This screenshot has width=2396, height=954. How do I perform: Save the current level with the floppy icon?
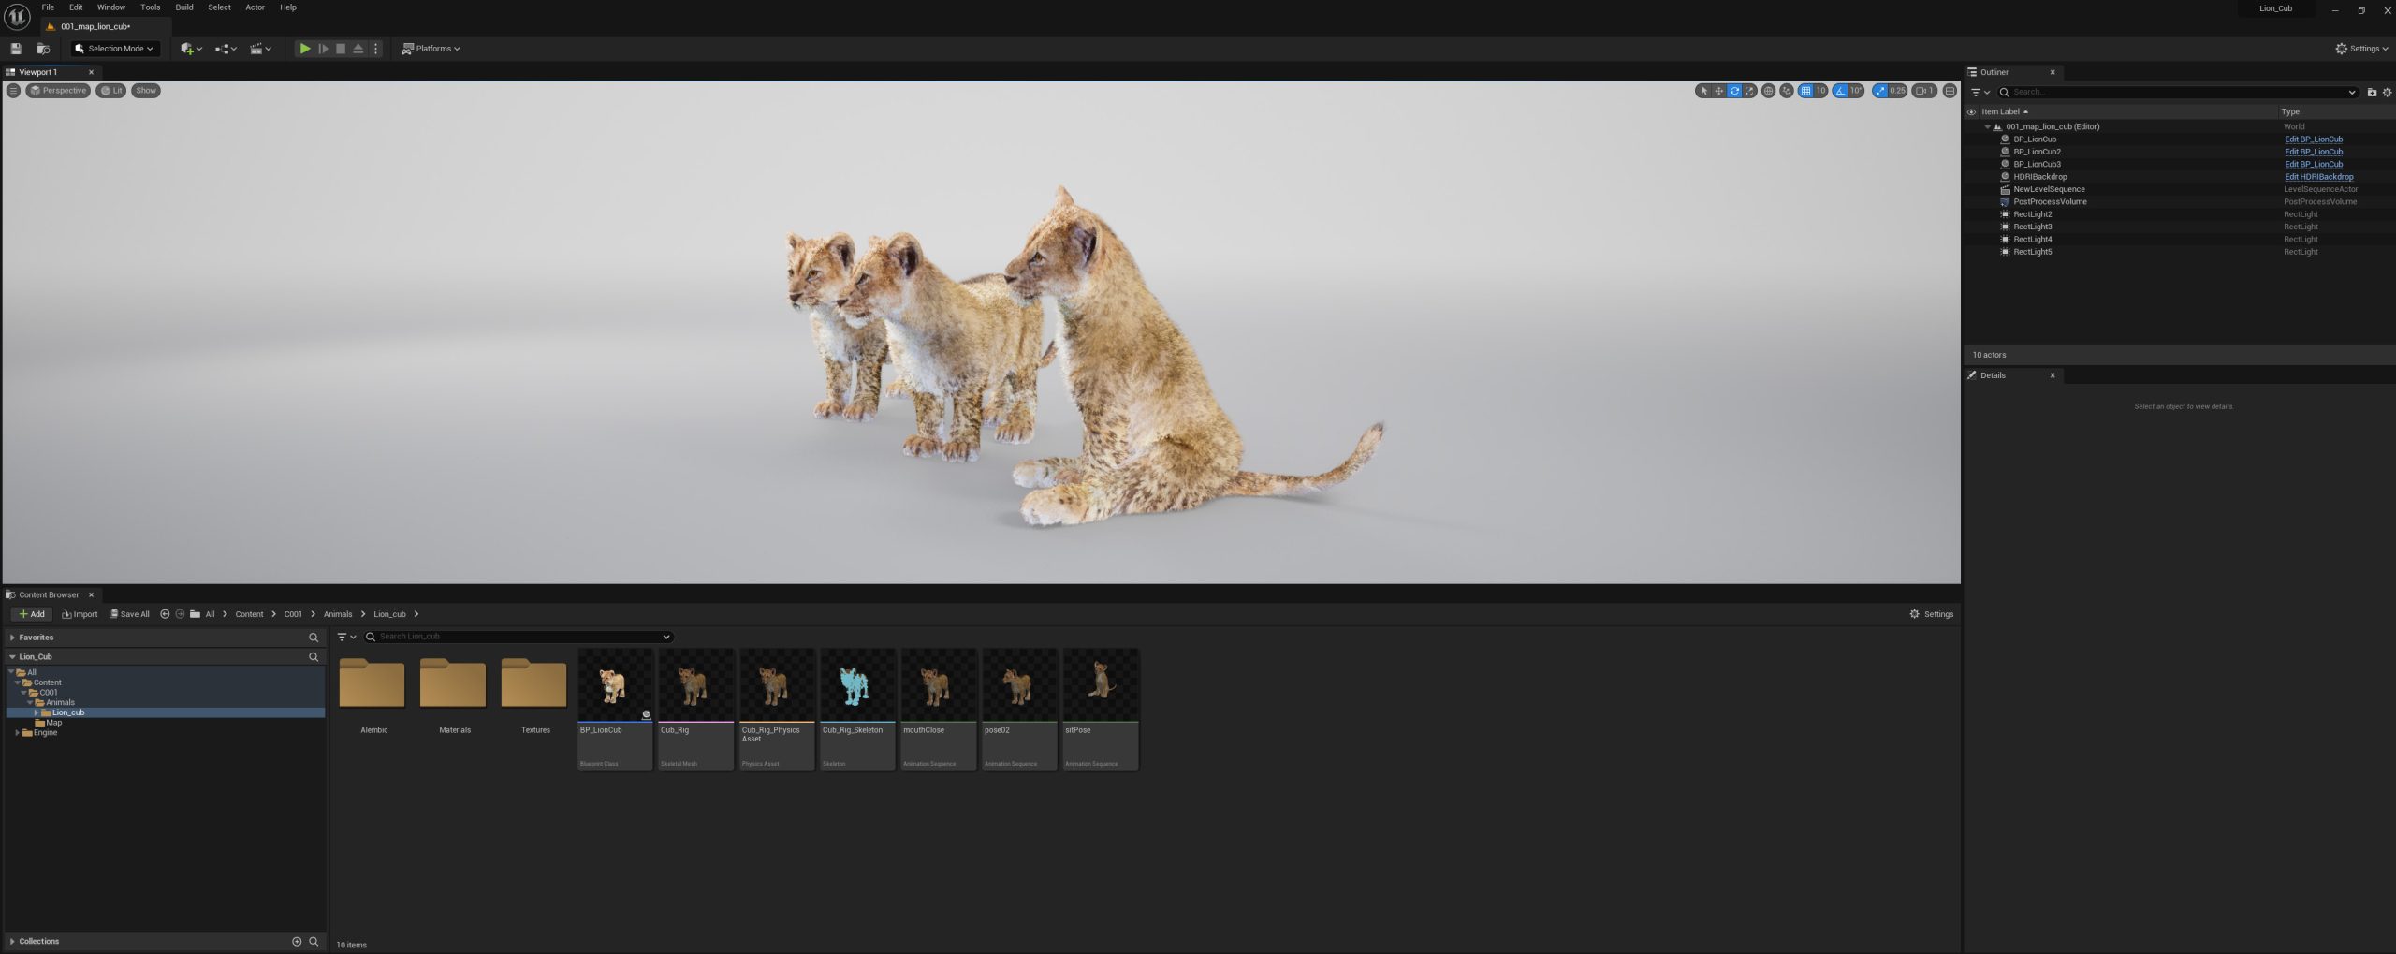pos(16,49)
